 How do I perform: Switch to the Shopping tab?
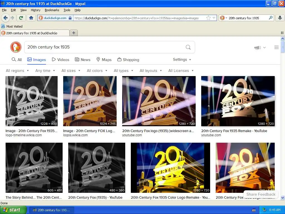click(128, 60)
